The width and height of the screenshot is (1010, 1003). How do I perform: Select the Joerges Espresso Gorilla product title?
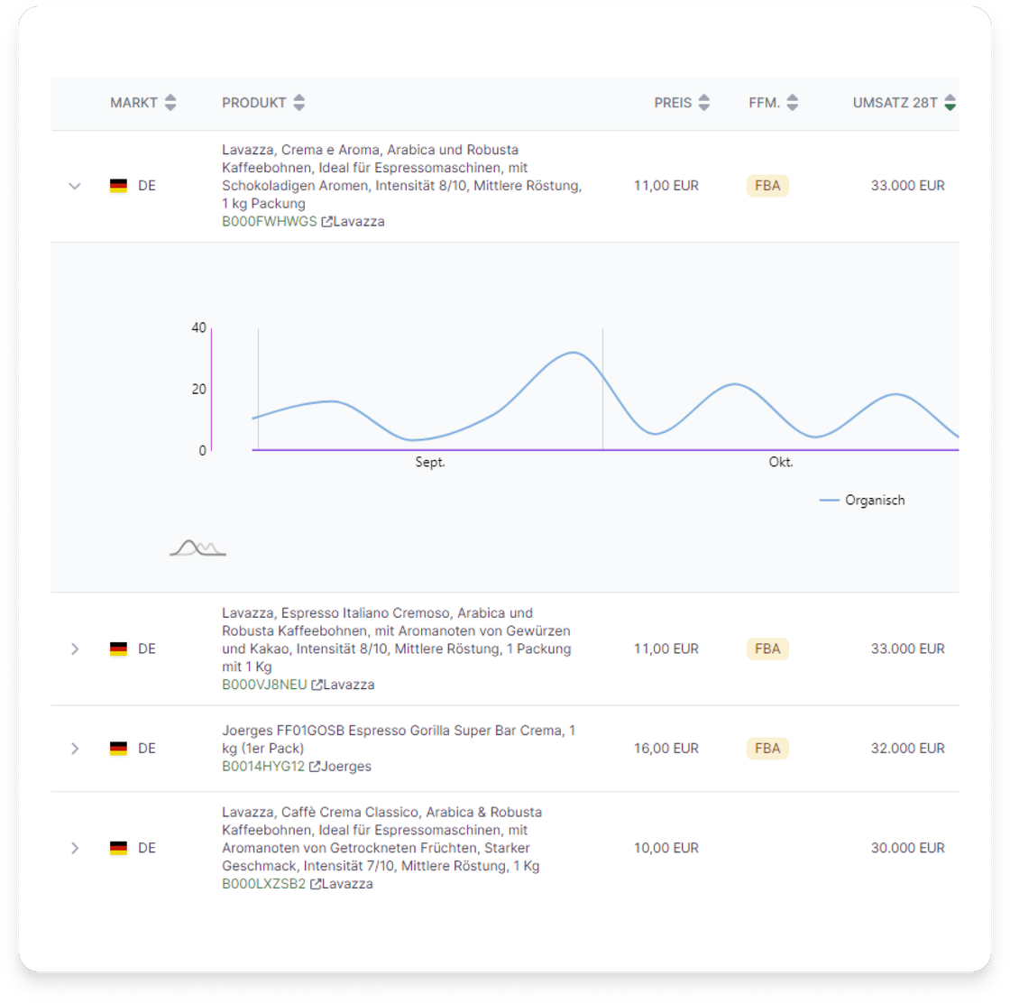[x=399, y=740]
